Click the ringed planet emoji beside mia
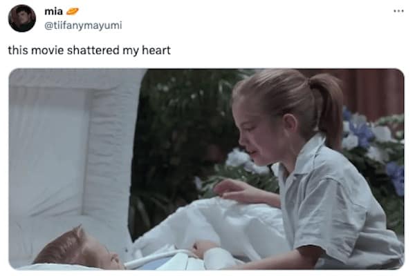This screenshot has height=276, width=415. (72, 11)
